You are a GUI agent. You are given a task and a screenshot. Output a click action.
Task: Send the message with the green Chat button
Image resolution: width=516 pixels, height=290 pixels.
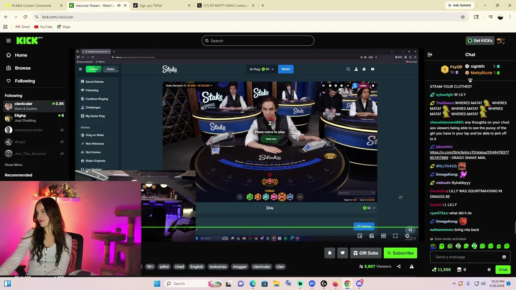503,269
